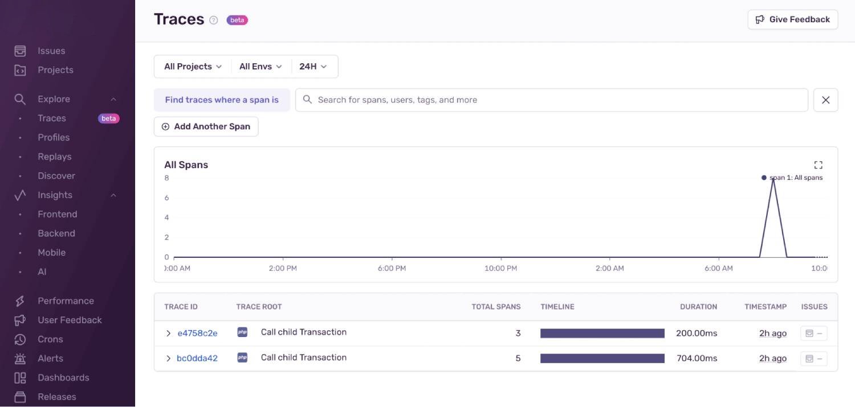
Task: Click the PHP platform icon next to trace e4758c2e
Action: coord(242,332)
